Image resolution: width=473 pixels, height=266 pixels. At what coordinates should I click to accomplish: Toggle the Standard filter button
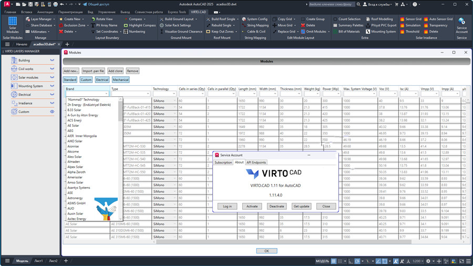click(70, 79)
